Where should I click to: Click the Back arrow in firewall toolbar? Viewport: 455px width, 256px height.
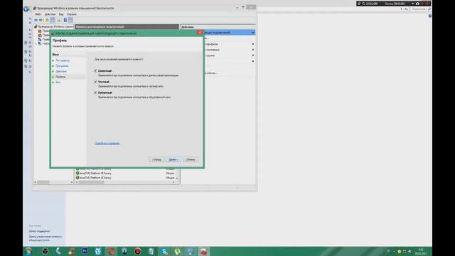36,20
